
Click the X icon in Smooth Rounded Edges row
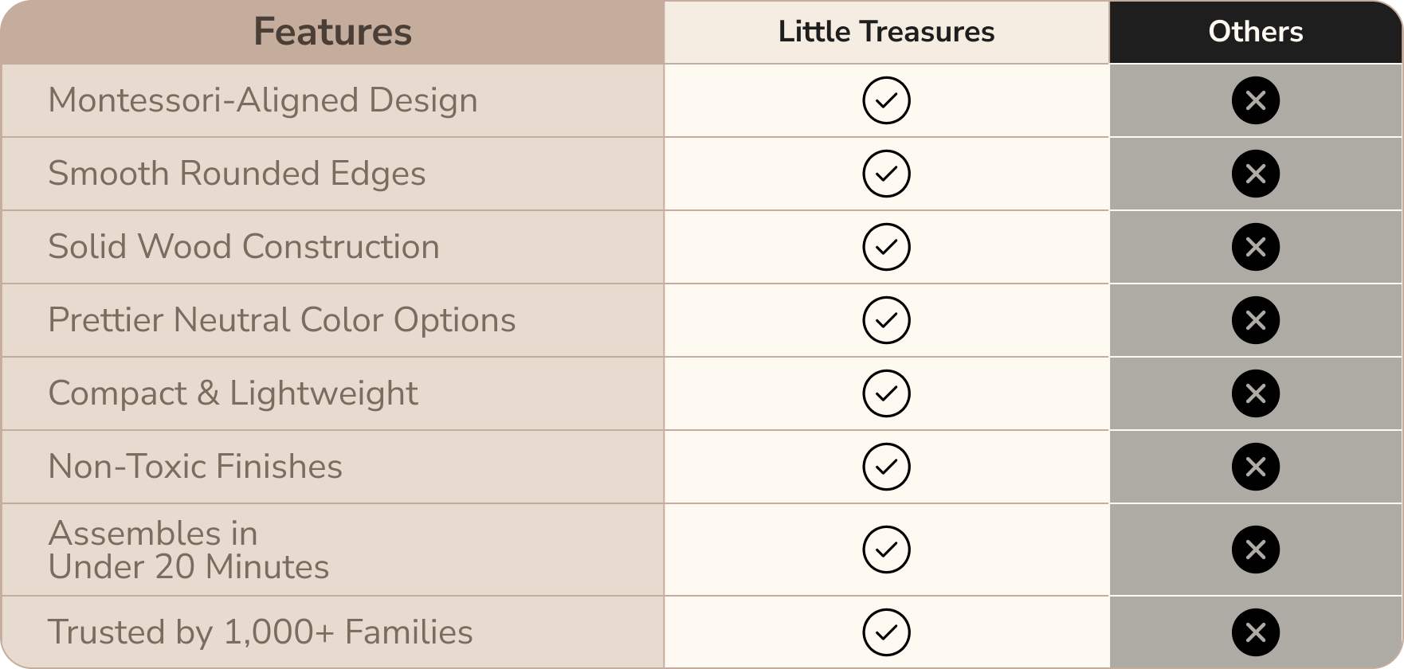tap(1256, 174)
